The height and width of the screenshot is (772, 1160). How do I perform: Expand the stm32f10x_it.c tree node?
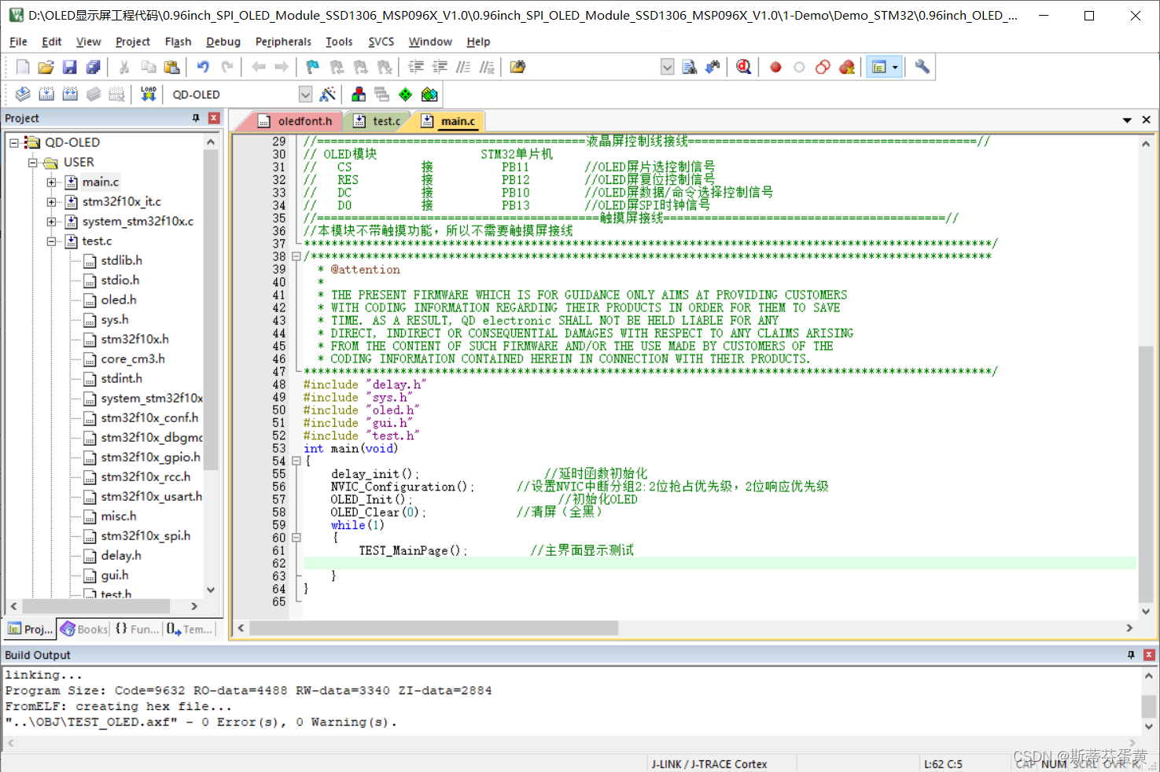pyautogui.click(x=52, y=202)
